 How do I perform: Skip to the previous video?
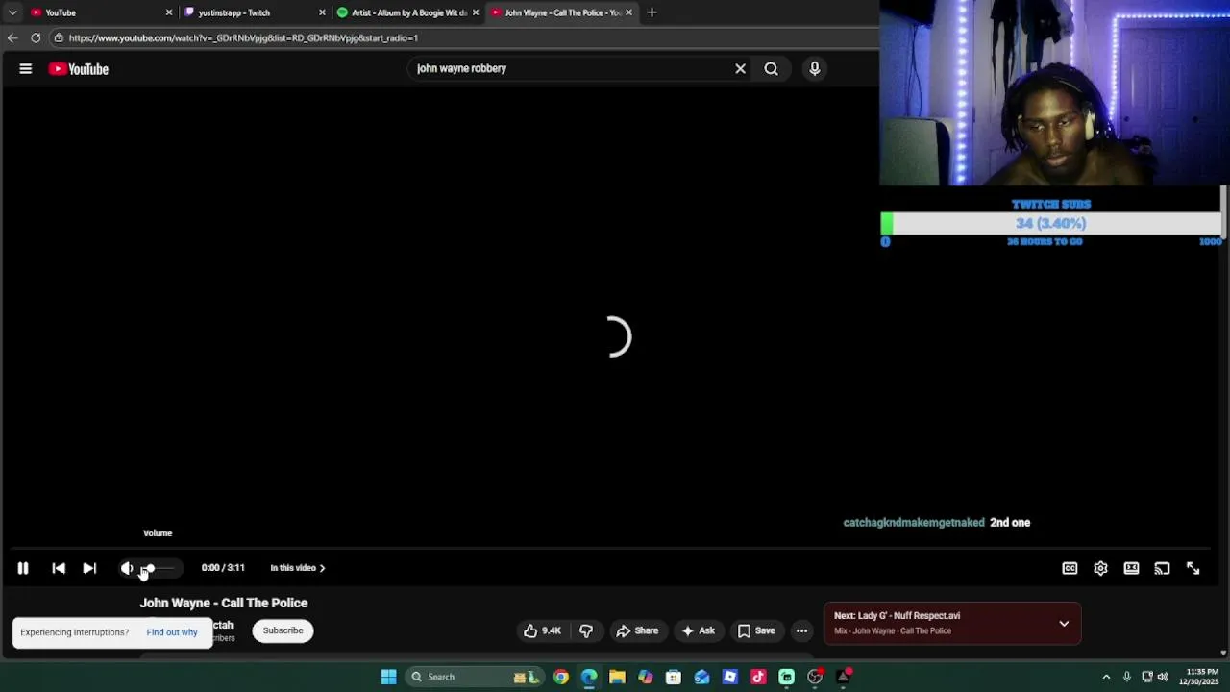[59, 568]
